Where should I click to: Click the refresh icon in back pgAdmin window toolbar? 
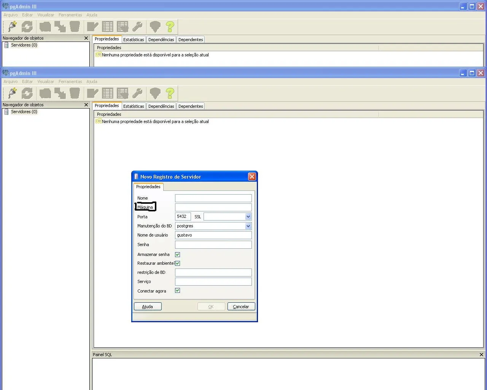point(27,26)
